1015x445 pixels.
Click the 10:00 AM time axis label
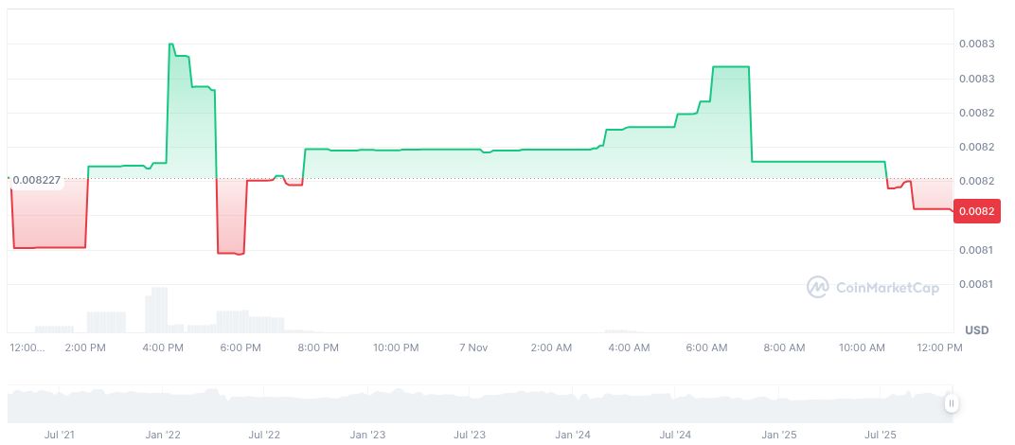[862, 347]
